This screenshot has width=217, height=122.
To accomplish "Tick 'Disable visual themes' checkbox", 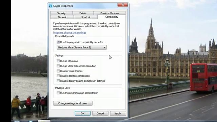I will click(58, 71).
